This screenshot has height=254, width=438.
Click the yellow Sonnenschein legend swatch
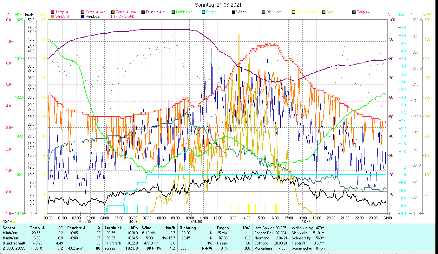294,12
